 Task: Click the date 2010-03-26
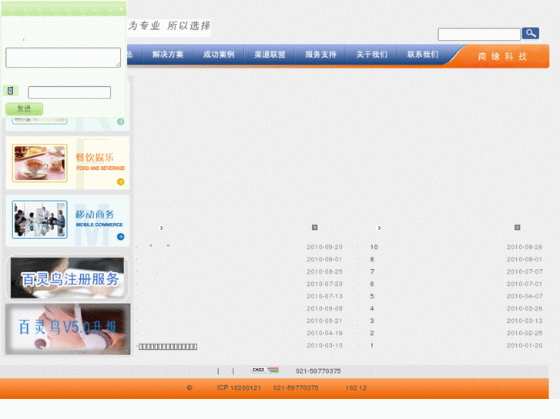[525, 308]
